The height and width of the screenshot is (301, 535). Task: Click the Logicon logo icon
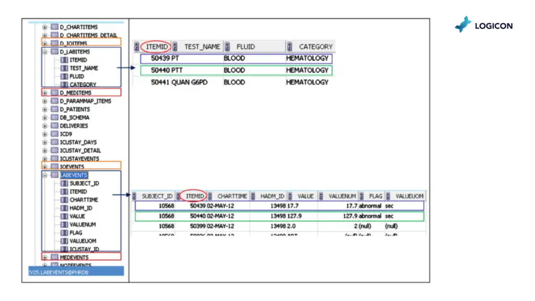463,25
